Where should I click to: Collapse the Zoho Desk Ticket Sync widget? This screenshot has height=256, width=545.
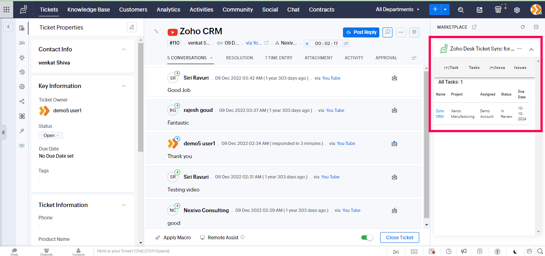531,49
